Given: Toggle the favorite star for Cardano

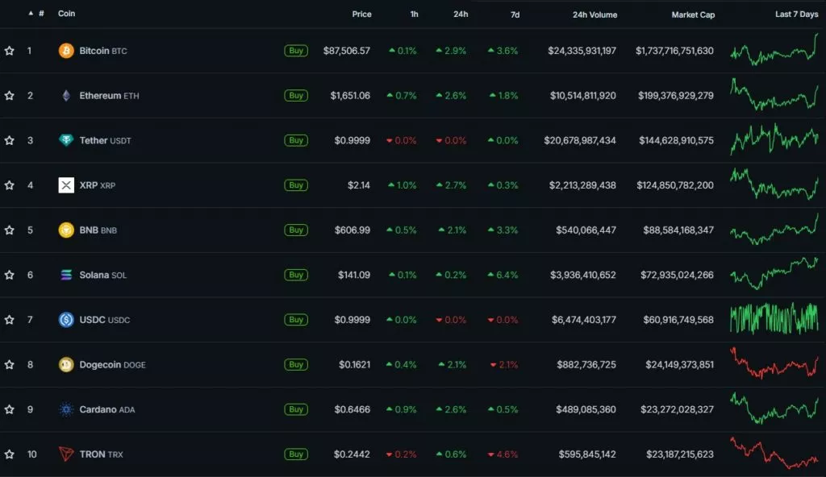Looking at the screenshot, I should pos(10,409).
